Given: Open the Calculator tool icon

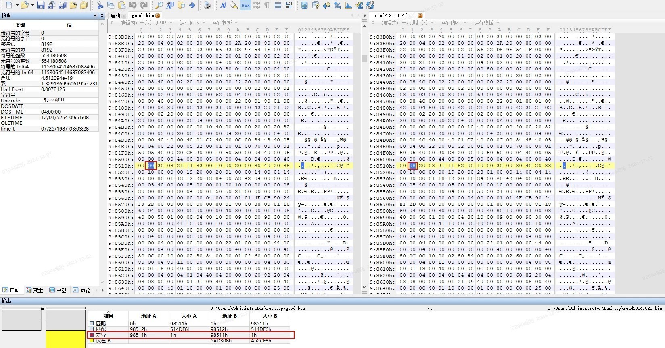Looking at the screenshot, I should click(x=305, y=5).
